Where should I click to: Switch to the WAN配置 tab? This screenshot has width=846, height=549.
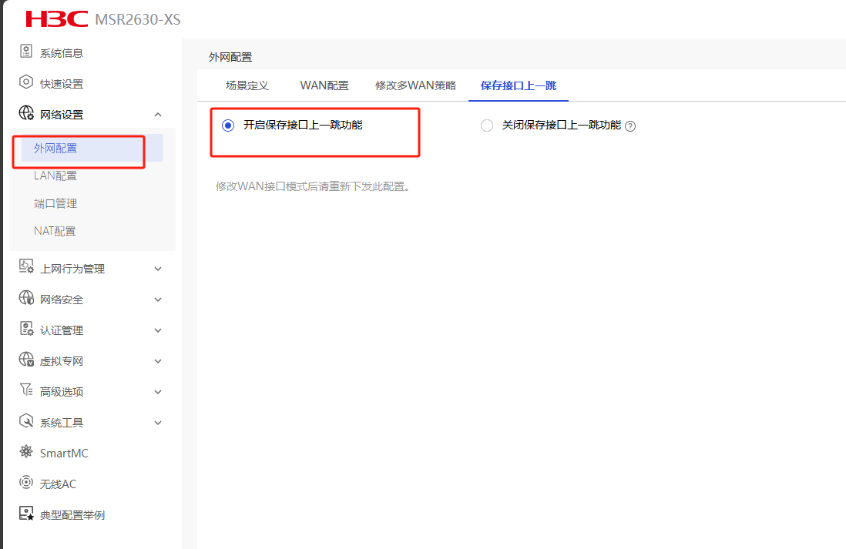tap(324, 85)
